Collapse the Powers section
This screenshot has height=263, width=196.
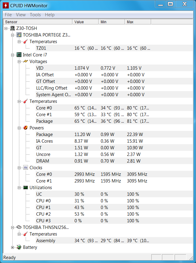click(x=19, y=128)
